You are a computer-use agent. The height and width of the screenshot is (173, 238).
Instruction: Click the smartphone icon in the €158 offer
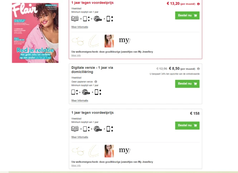coord(110,129)
